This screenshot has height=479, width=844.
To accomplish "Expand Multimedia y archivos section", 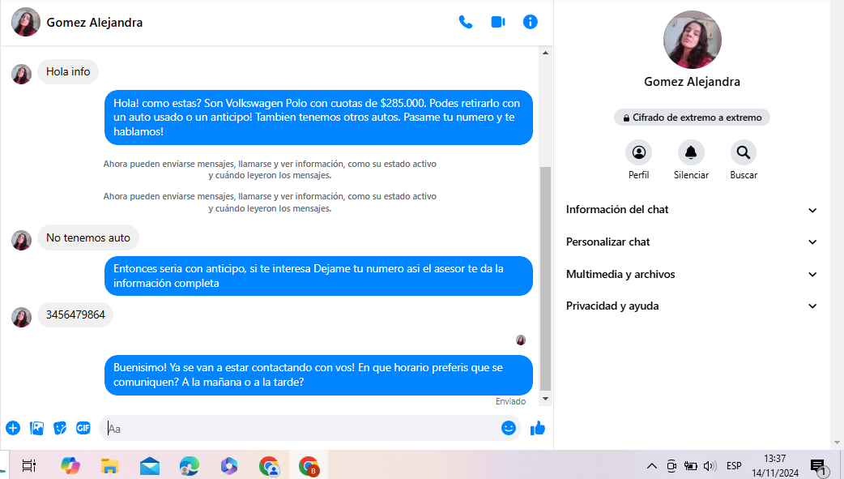I will click(x=692, y=275).
